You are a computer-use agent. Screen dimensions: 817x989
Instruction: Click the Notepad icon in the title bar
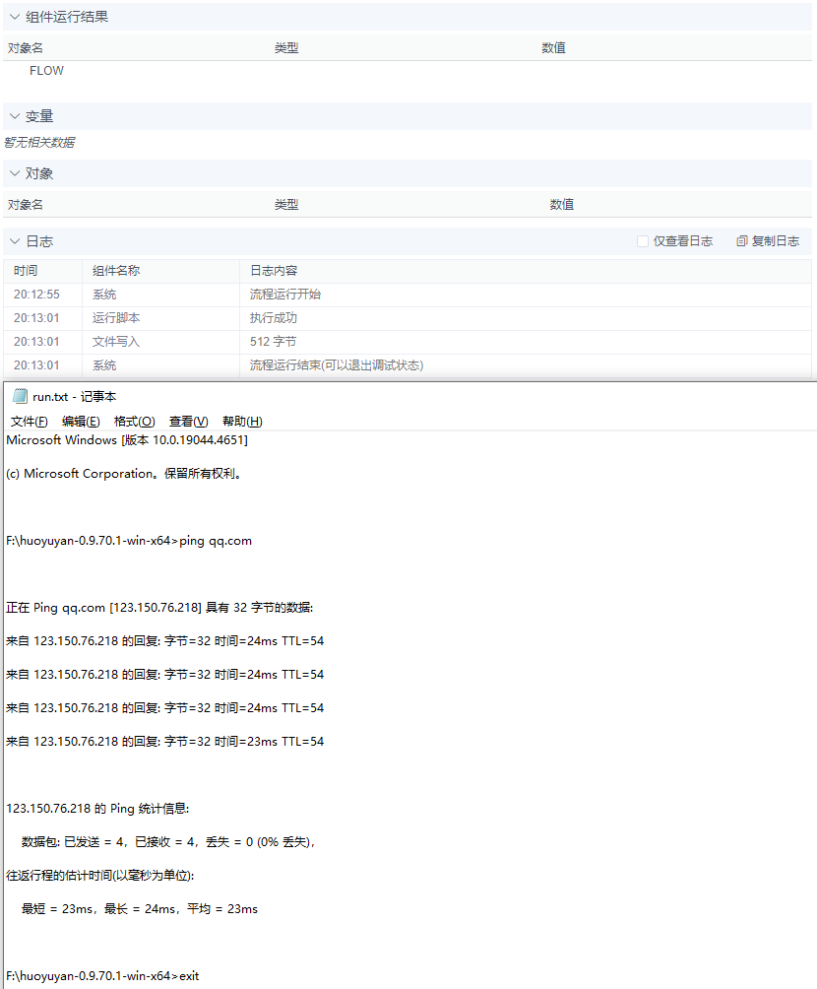(20, 396)
